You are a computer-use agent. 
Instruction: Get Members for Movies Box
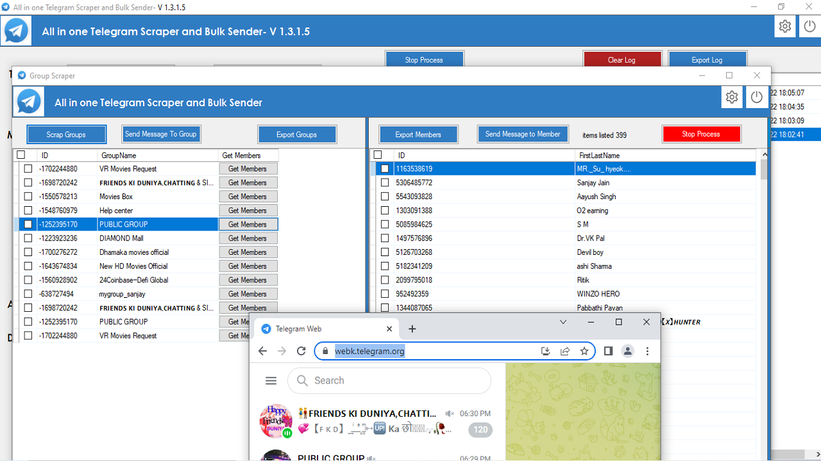tap(248, 197)
